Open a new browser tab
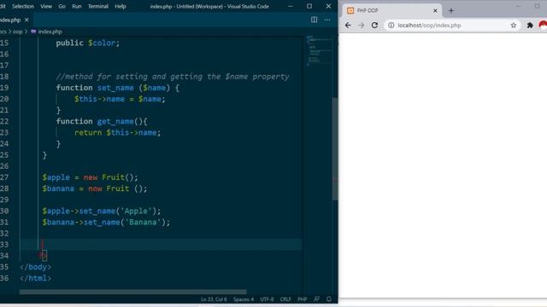Image resolution: width=547 pixels, height=307 pixels. (451, 11)
